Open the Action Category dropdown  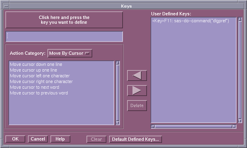(70, 53)
